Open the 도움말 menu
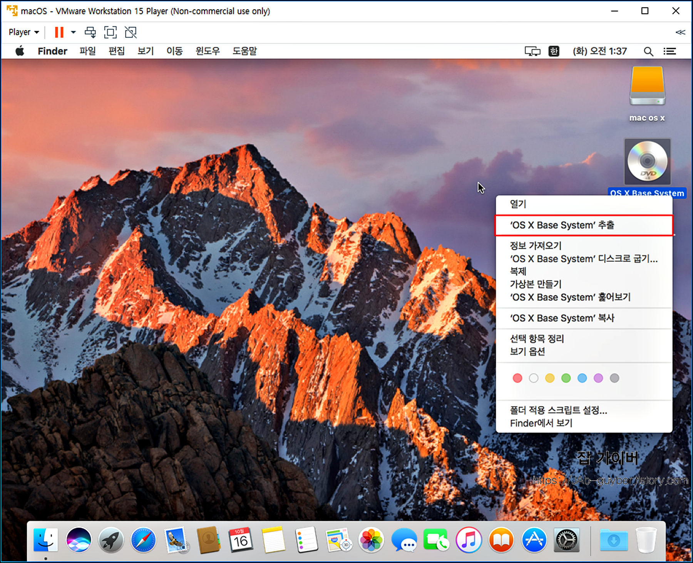 pos(244,51)
